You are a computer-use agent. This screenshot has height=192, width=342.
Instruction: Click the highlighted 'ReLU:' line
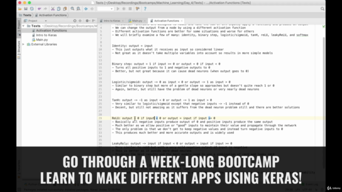(x=164, y=118)
